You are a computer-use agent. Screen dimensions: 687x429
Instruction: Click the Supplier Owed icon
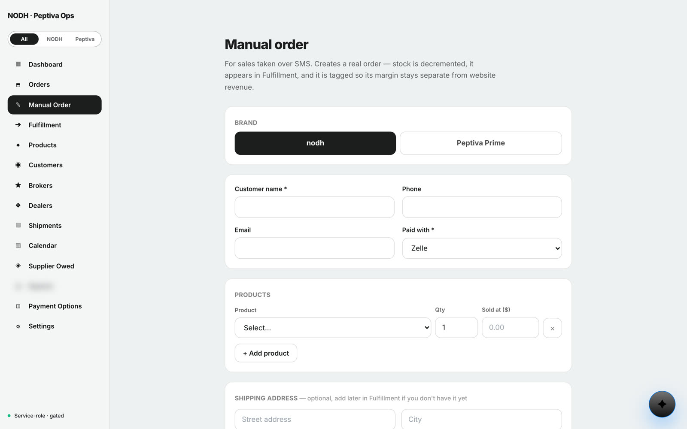point(18,266)
